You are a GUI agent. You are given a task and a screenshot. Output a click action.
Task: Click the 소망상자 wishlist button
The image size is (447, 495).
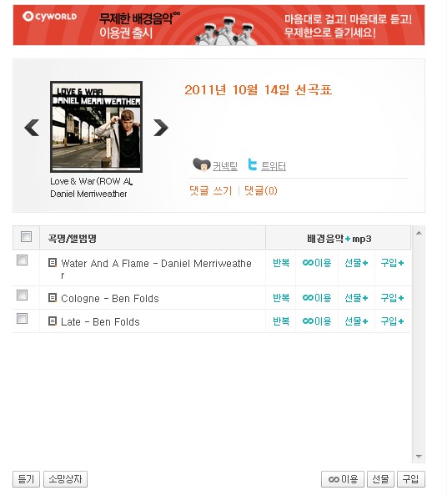click(65, 479)
